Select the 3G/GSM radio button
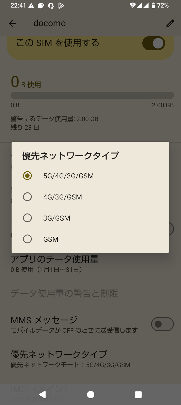 (27, 218)
